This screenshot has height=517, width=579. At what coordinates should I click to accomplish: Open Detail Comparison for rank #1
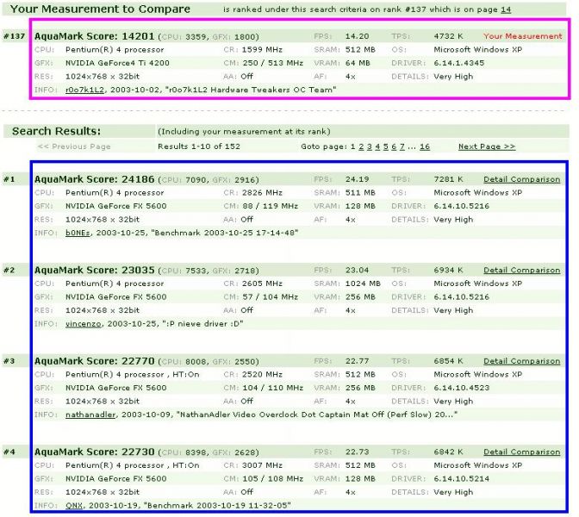(x=522, y=179)
